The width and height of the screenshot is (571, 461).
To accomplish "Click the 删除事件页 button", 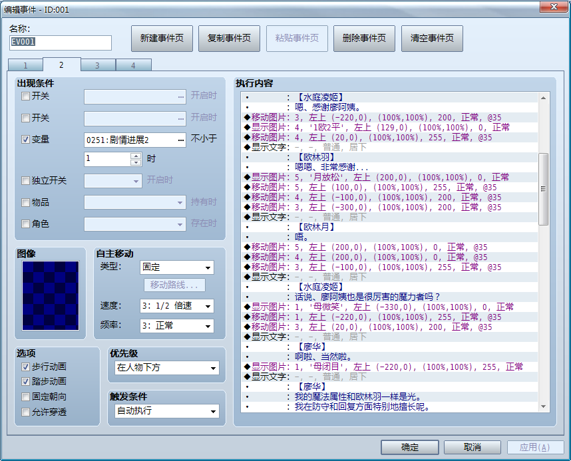I will point(364,38).
